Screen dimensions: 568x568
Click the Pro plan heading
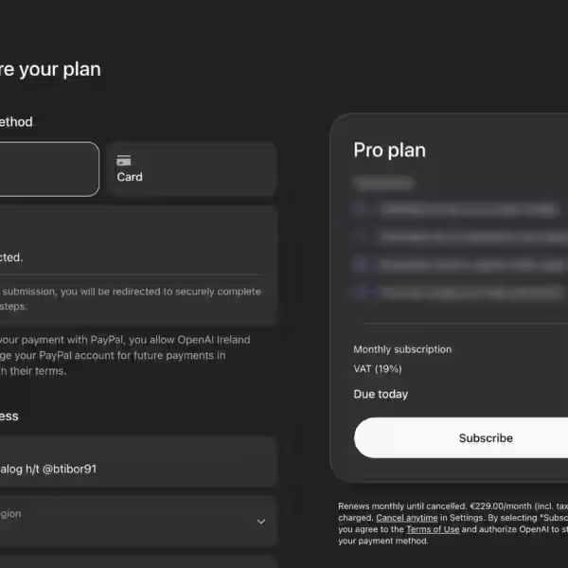[390, 150]
